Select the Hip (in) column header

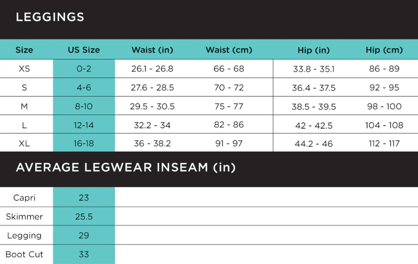pyautogui.click(x=313, y=50)
